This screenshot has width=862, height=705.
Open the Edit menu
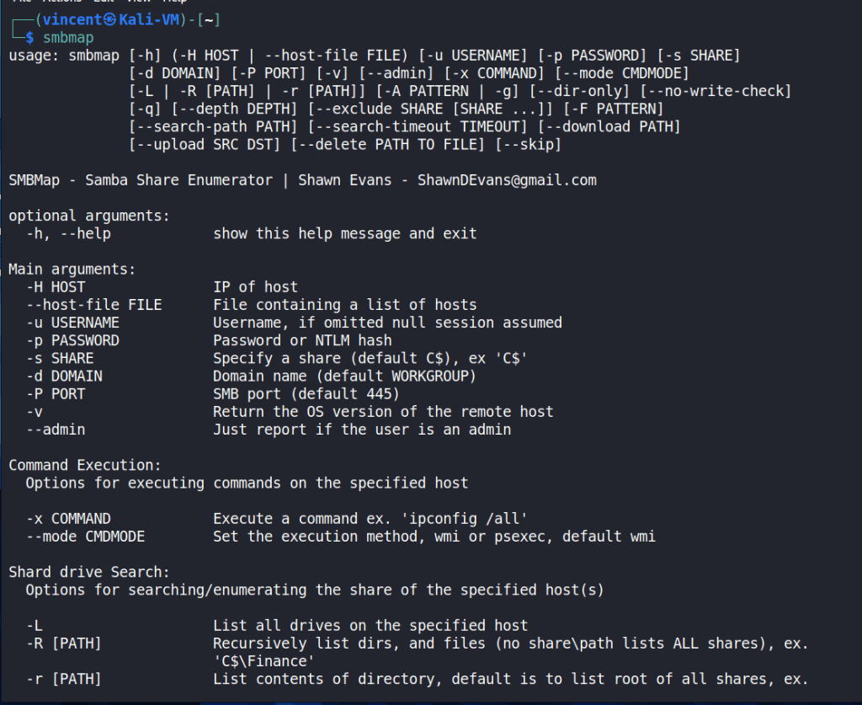click(x=104, y=2)
